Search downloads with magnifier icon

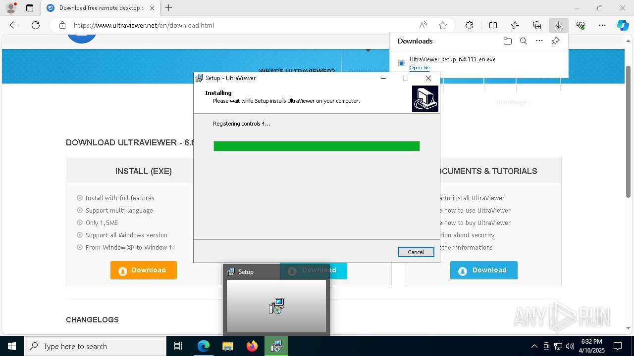[523, 41]
